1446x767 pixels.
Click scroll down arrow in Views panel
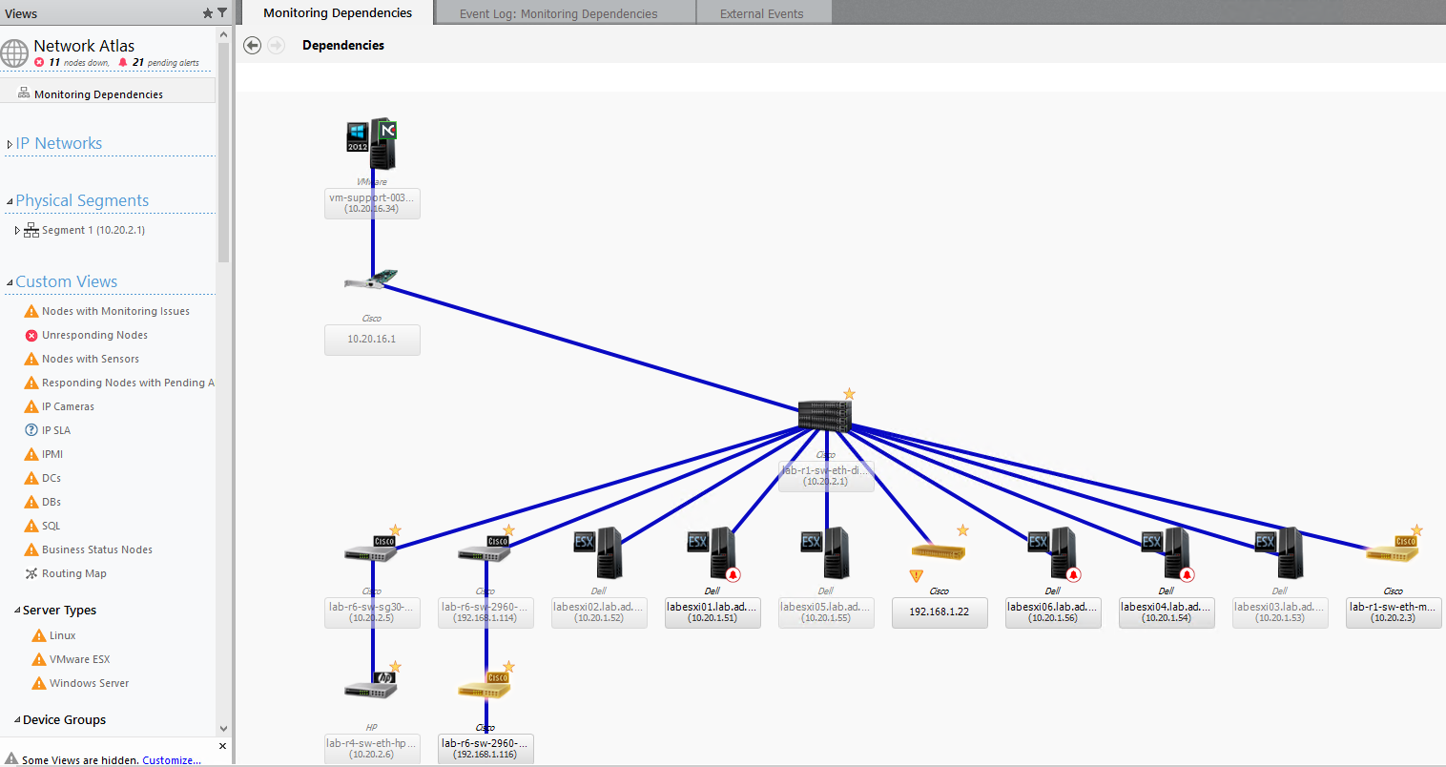pyautogui.click(x=223, y=728)
